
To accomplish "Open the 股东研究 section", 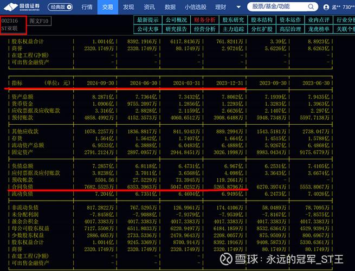I will 234,20.
